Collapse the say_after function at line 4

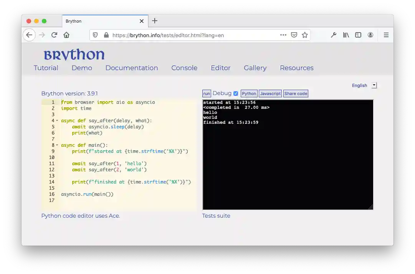56,120
